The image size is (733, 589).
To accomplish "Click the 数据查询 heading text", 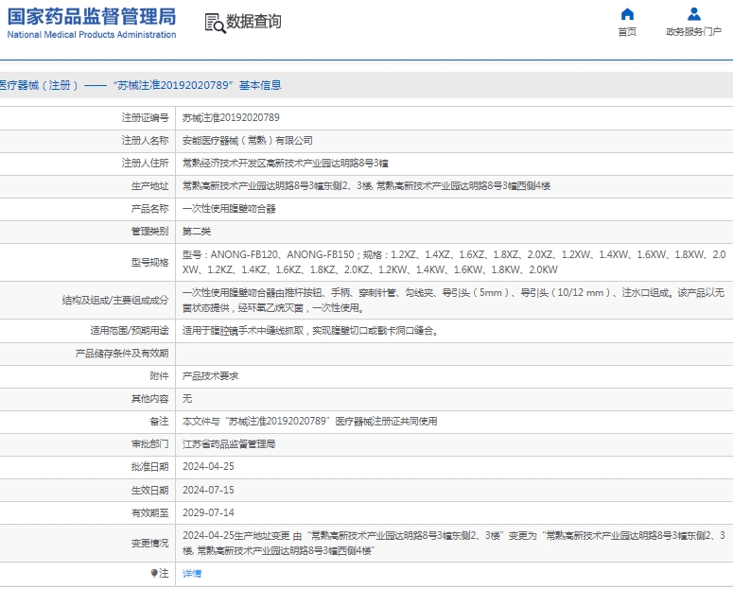I will 253,22.
